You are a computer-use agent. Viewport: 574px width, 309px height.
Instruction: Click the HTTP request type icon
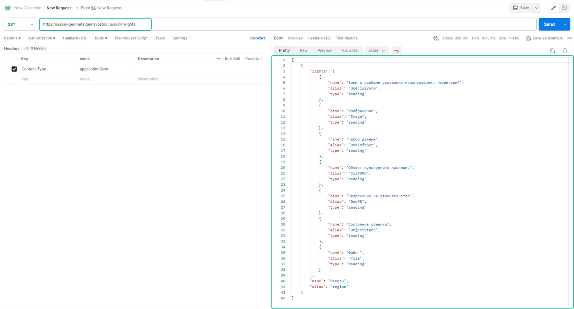point(8,8)
